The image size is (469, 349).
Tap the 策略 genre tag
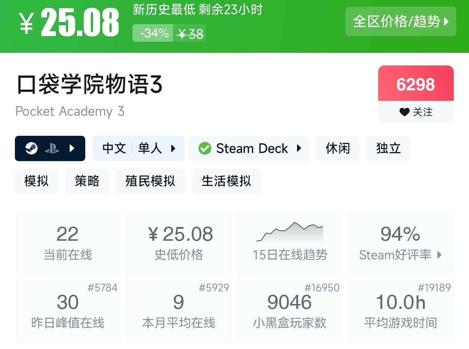point(87,181)
